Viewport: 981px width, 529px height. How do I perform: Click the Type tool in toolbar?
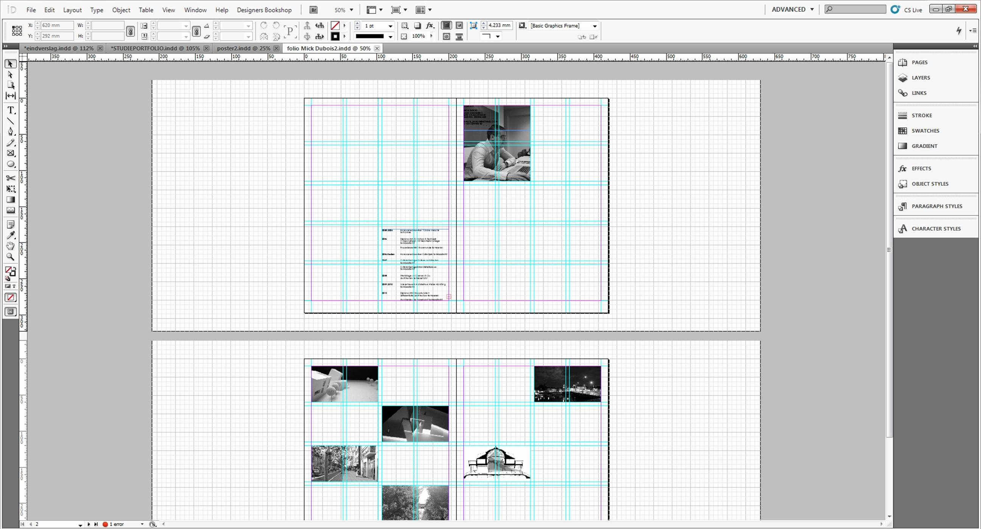coord(11,109)
